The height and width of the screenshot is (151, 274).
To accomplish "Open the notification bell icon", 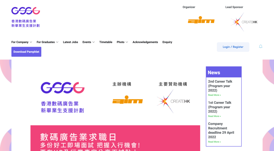I will [x=261, y=46].
